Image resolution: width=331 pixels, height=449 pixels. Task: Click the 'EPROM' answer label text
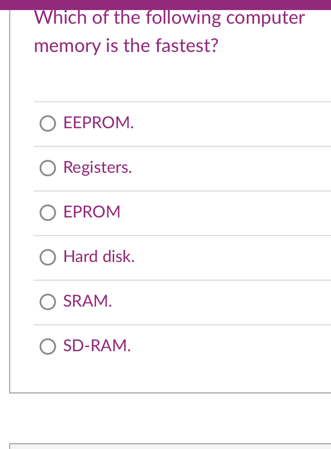tap(92, 212)
